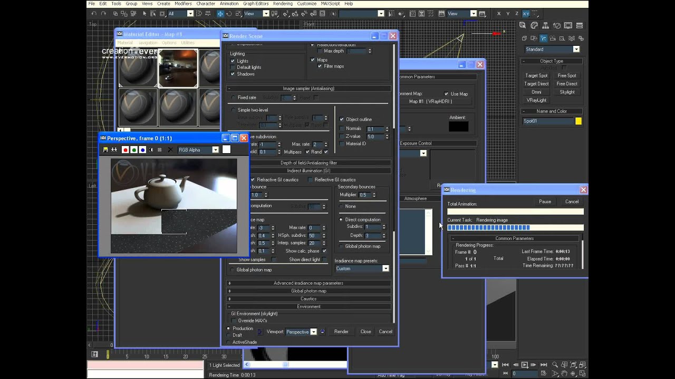Toggle Use Map checkbox in Environment window

tap(447, 94)
